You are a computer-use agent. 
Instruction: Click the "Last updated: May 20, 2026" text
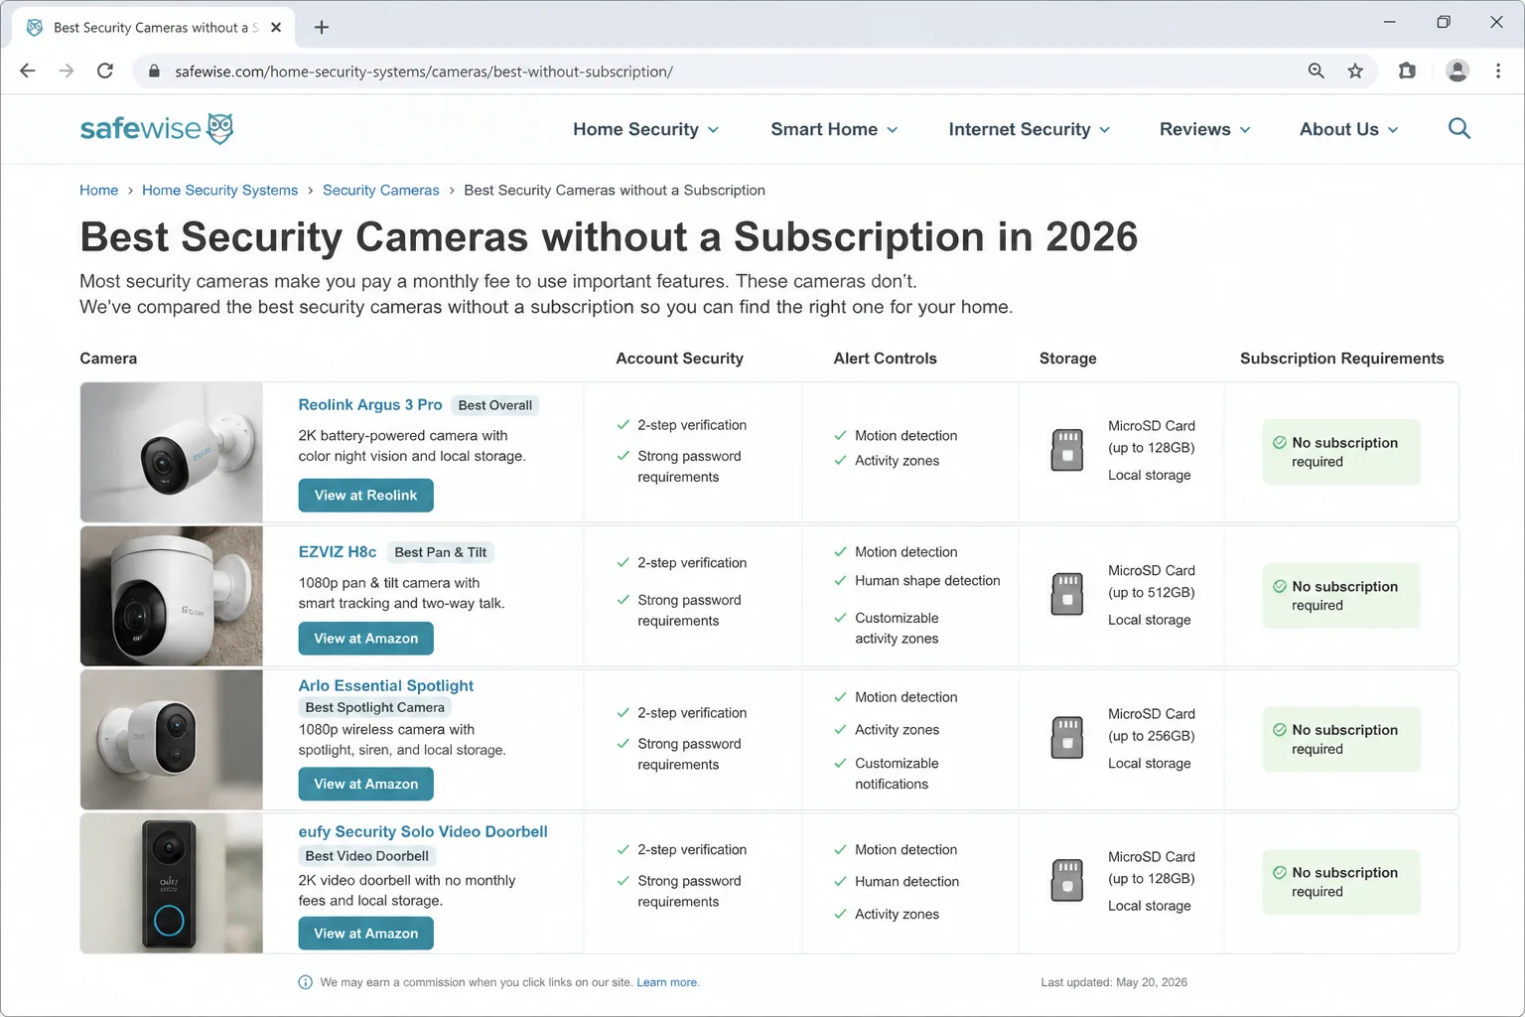[1114, 982]
